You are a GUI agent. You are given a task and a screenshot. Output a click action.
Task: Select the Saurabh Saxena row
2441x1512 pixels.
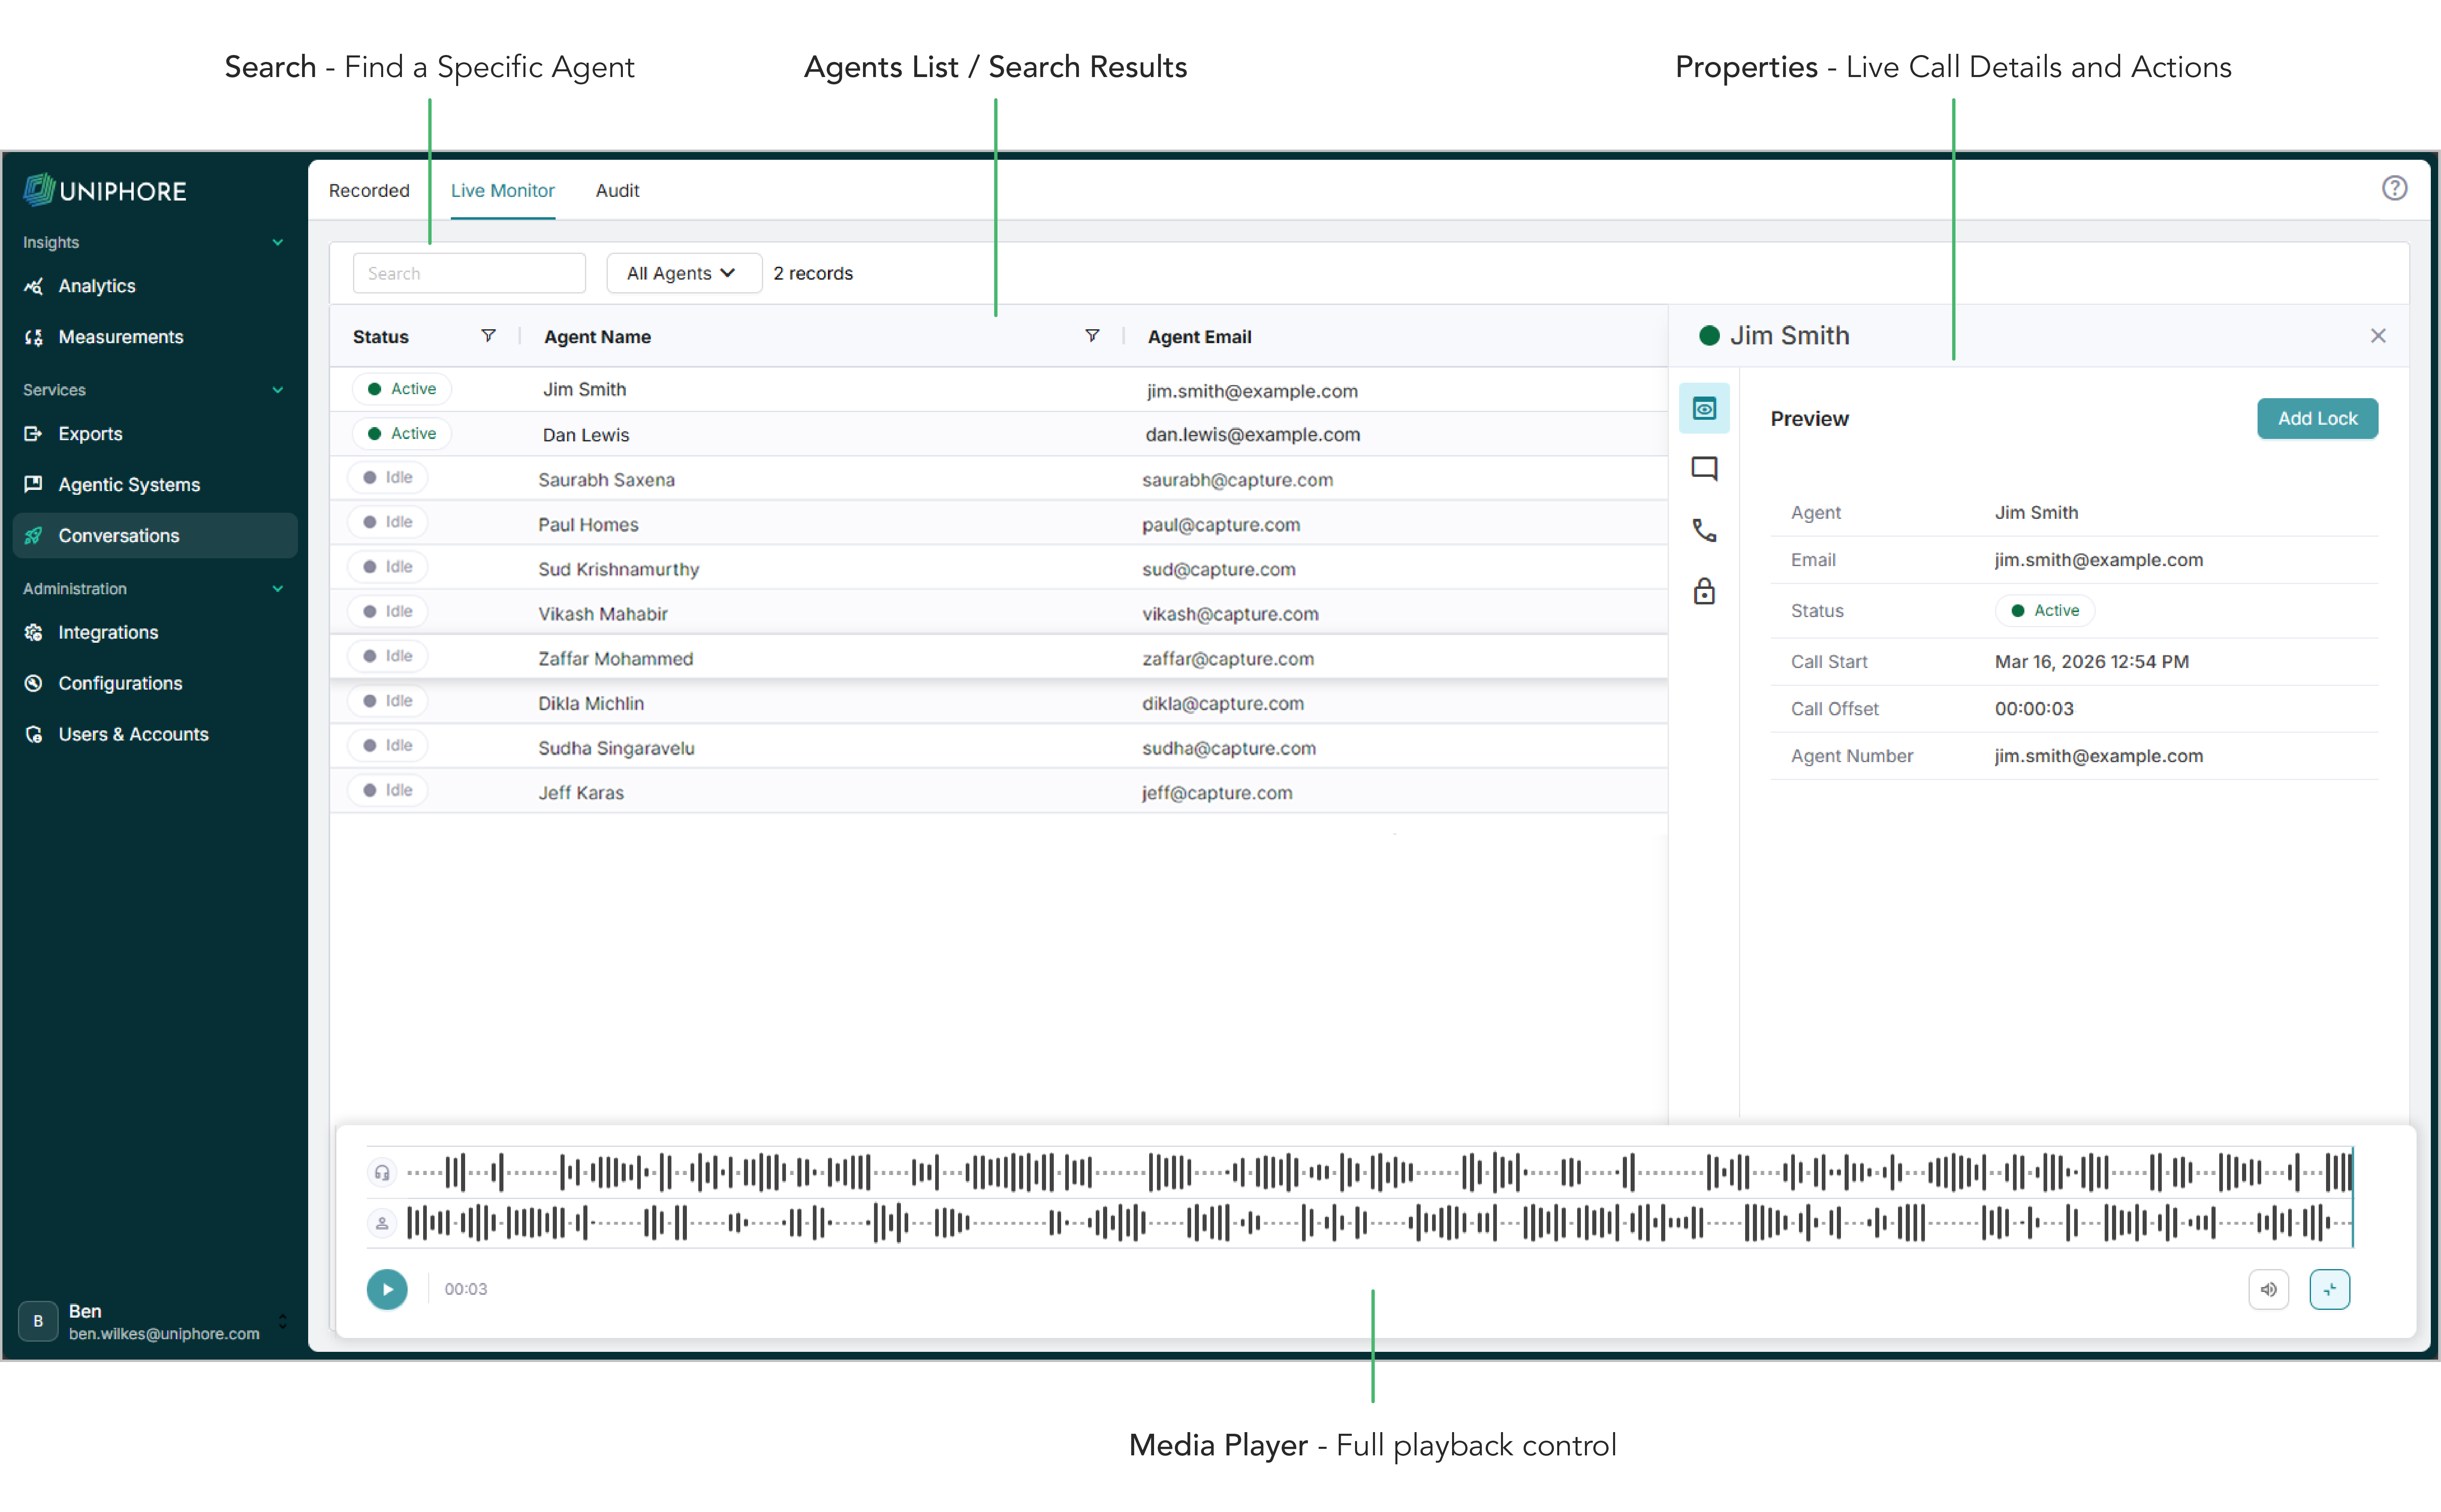click(x=998, y=479)
